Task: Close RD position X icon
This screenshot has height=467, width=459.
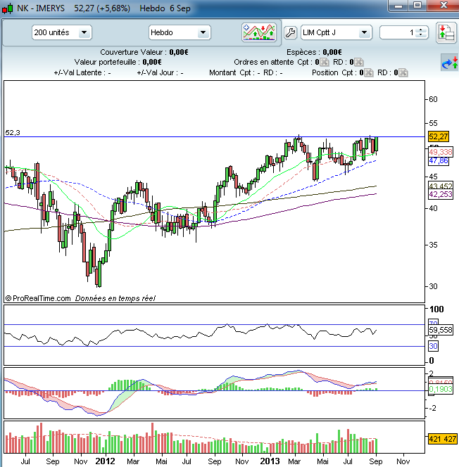Action: [x=403, y=72]
